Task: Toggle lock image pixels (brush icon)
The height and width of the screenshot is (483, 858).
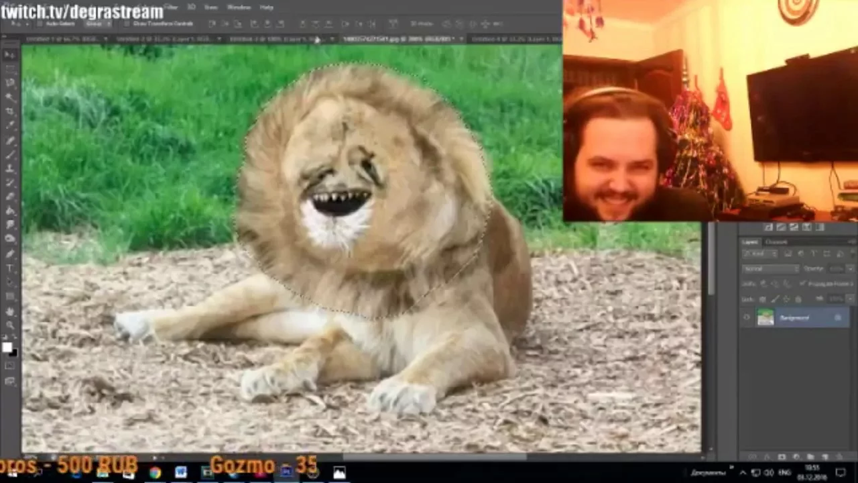Action: pos(774,299)
